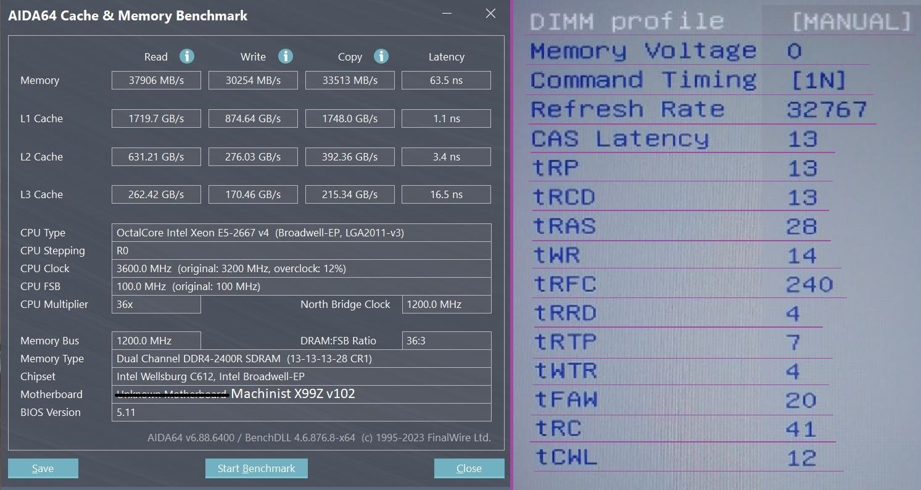
Task: Click the L2 Cache latency 3.4 ns
Action: (447, 157)
